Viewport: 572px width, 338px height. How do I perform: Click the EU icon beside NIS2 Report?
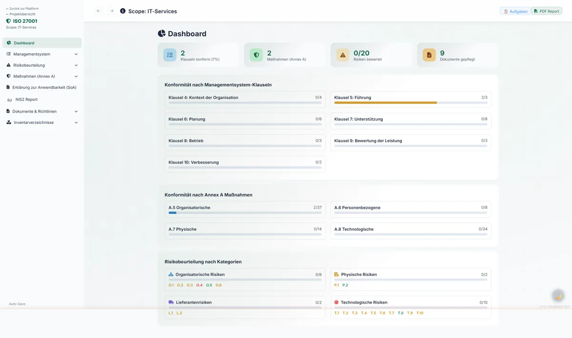tap(10, 100)
